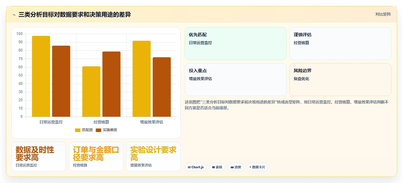This screenshot has height=183, width=403.
Task: Open the 优先匹配 matrix card
Action: (236, 44)
